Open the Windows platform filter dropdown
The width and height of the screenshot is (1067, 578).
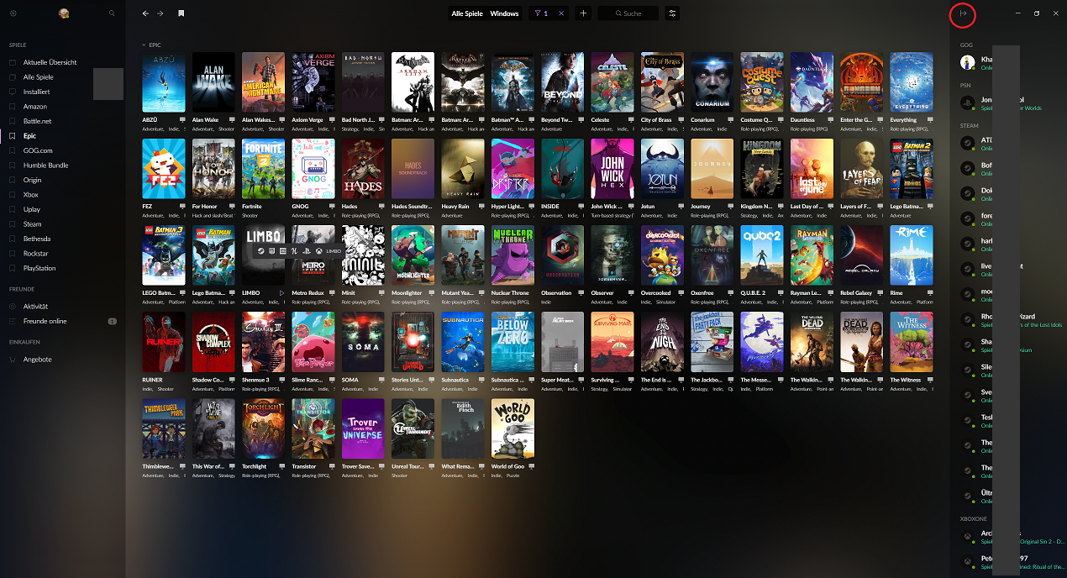click(504, 13)
